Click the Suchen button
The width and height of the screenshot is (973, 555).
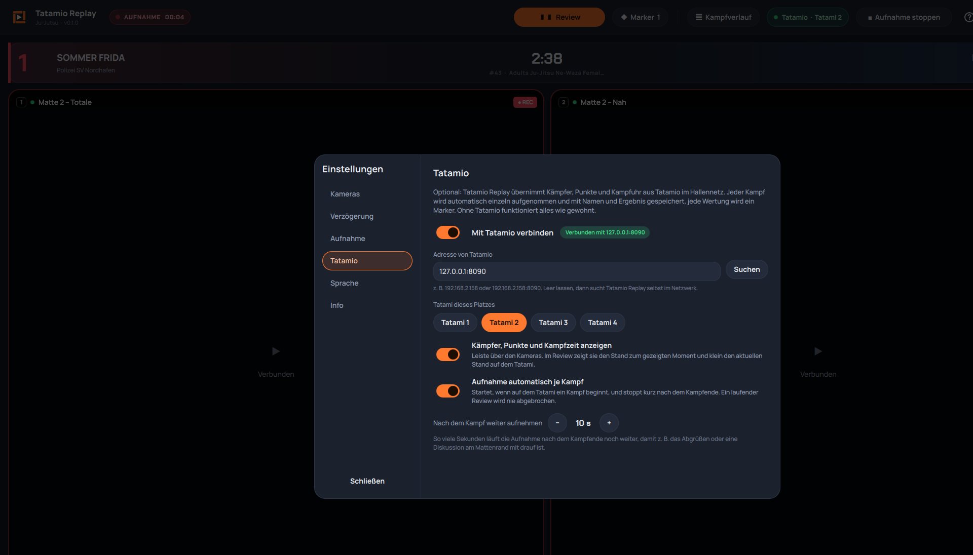746,269
